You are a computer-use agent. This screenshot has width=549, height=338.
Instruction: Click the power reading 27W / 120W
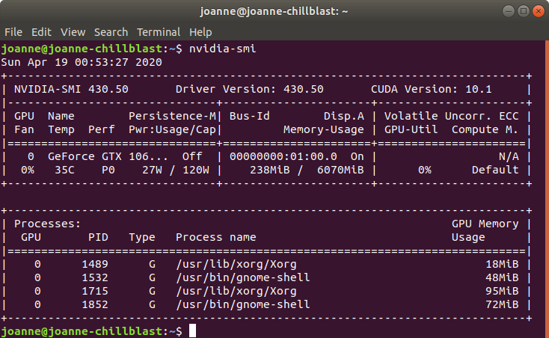coord(176,170)
